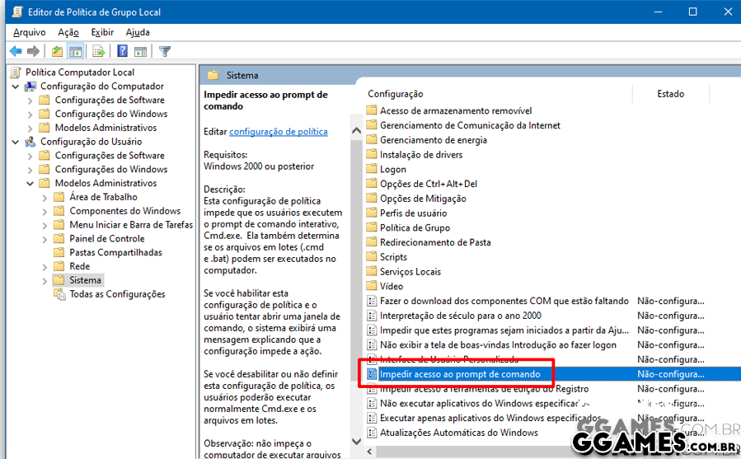The width and height of the screenshot is (741, 459).
Task: Open the Exibir menu
Action: [x=102, y=32]
